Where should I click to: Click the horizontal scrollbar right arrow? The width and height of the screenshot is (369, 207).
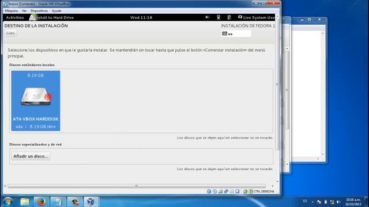pyautogui.click(x=273, y=186)
